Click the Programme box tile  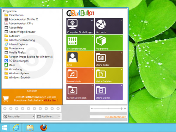point(109,43)
